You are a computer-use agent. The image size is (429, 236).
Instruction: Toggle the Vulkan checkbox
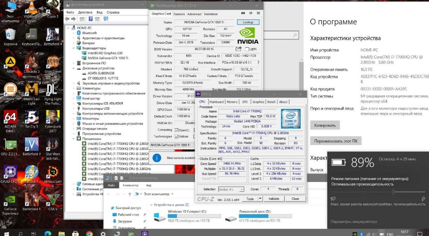pyautogui.click(x=176, y=136)
